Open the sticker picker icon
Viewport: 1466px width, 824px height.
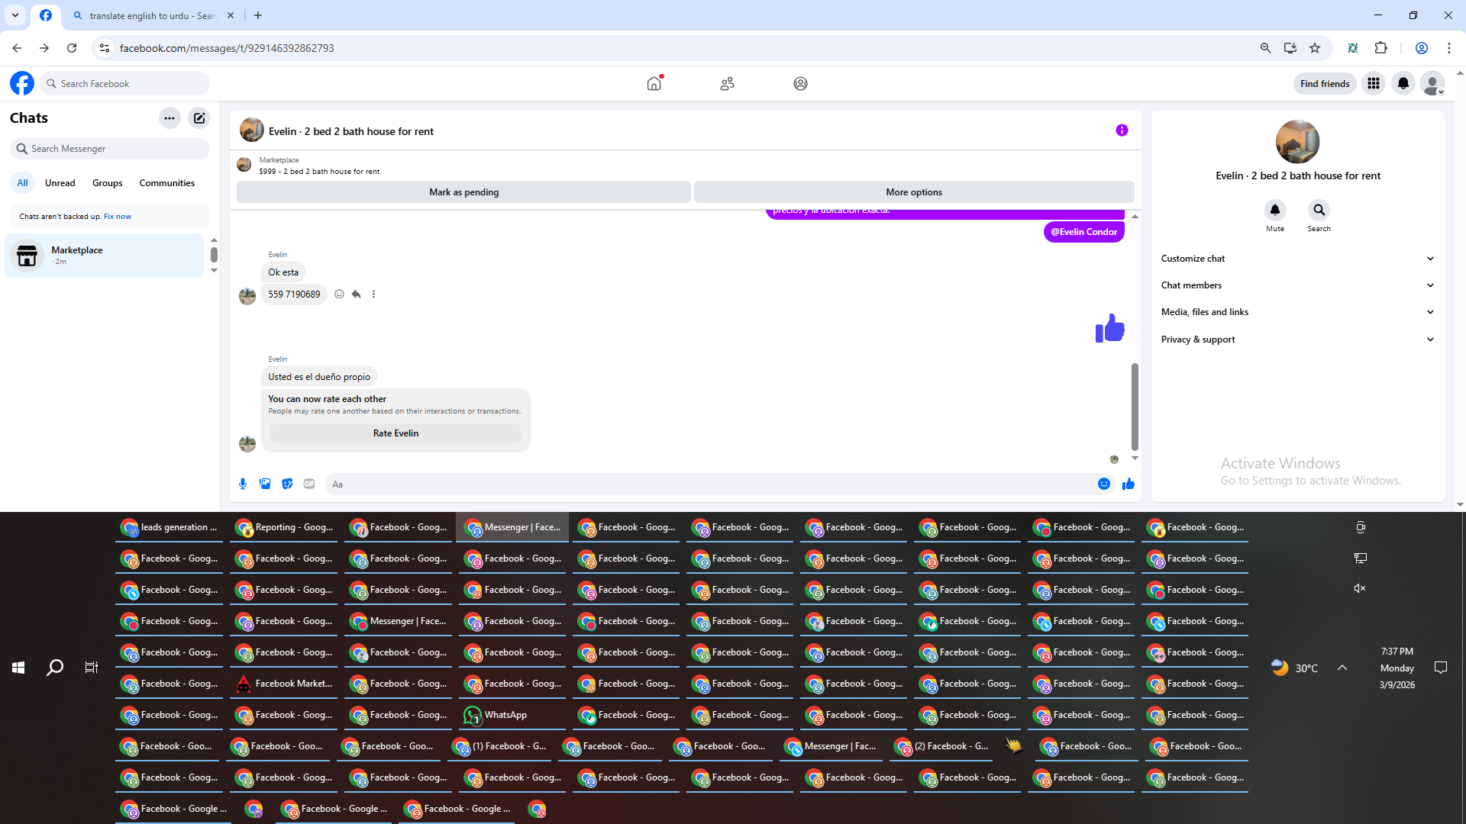pyautogui.click(x=287, y=484)
